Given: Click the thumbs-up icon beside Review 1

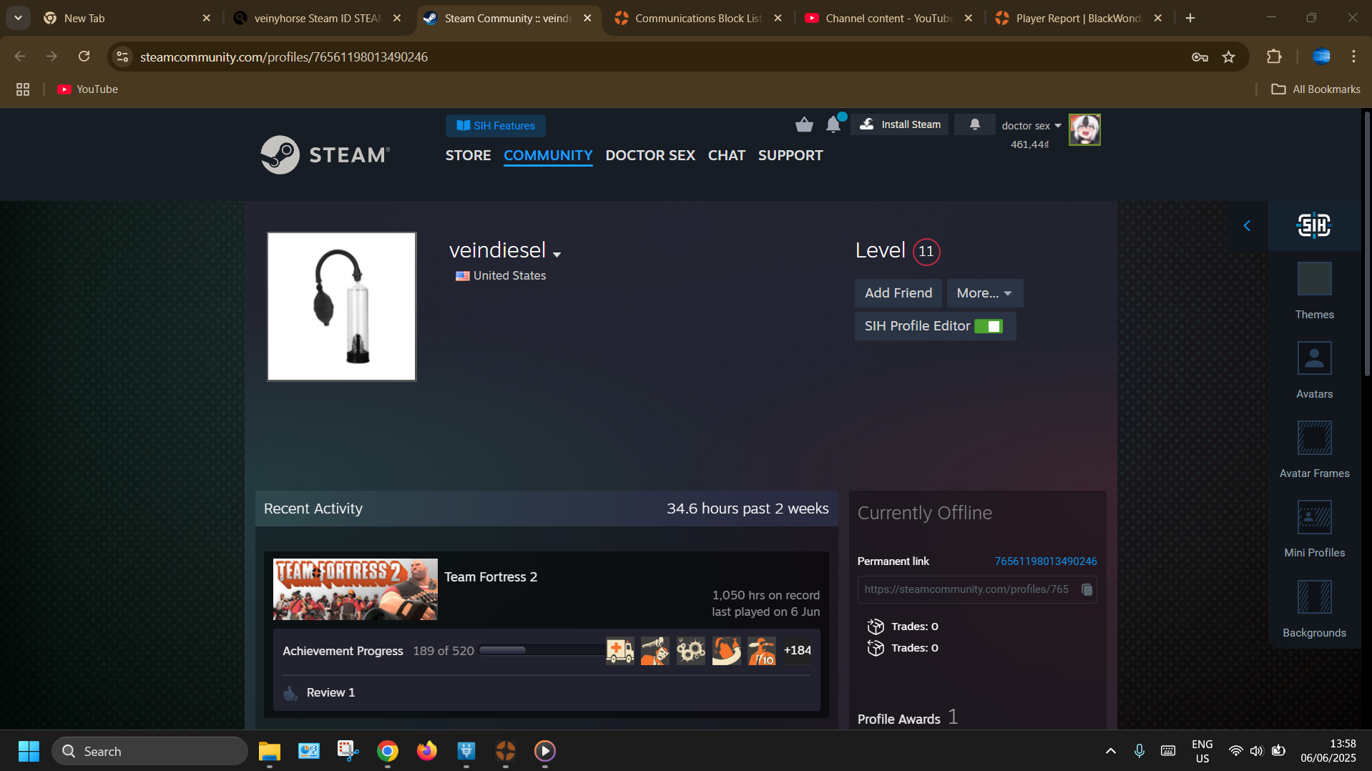Looking at the screenshot, I should pyautogui.click(x=290, y=693).
